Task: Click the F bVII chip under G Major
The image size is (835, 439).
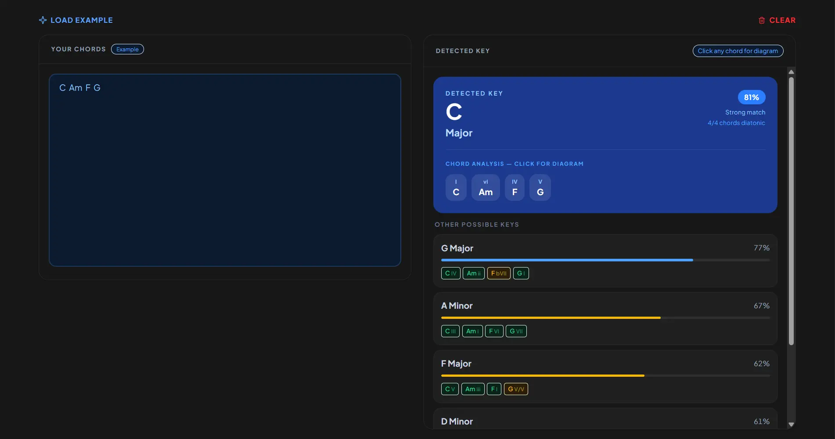Action: click(x=499, y=273)
